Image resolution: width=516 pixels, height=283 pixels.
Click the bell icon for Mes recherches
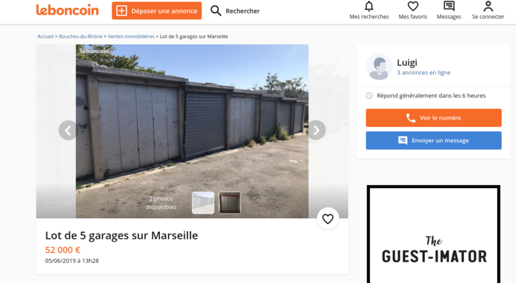[369, 6]
